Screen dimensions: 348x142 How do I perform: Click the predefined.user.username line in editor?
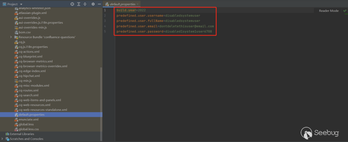(x=158, y=16)
